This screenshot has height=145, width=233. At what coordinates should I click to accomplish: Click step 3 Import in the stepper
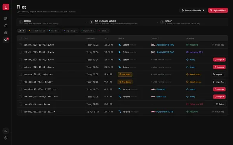click(x=180, y=22)
